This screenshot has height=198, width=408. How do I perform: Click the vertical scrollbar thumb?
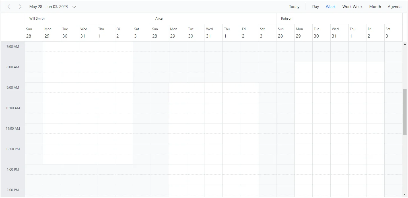pos(405,112)
